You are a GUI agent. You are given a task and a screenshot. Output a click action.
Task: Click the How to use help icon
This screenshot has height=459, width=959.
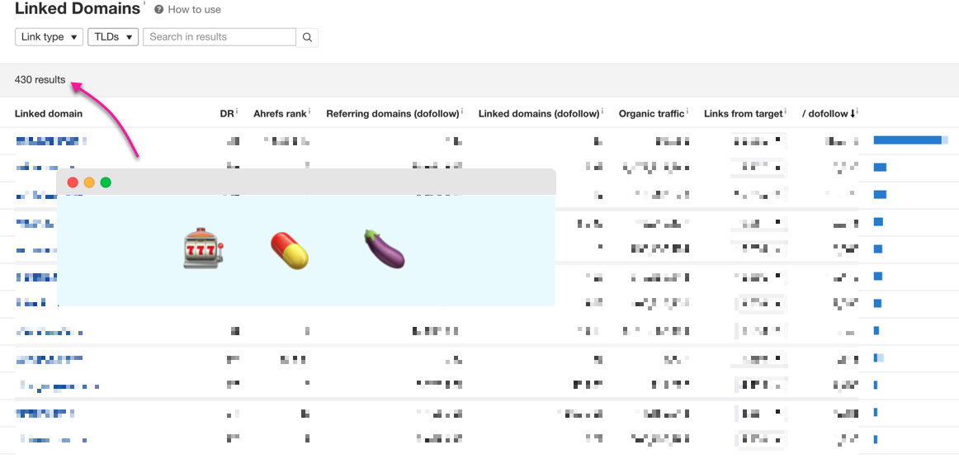click(x=158, y=10)
